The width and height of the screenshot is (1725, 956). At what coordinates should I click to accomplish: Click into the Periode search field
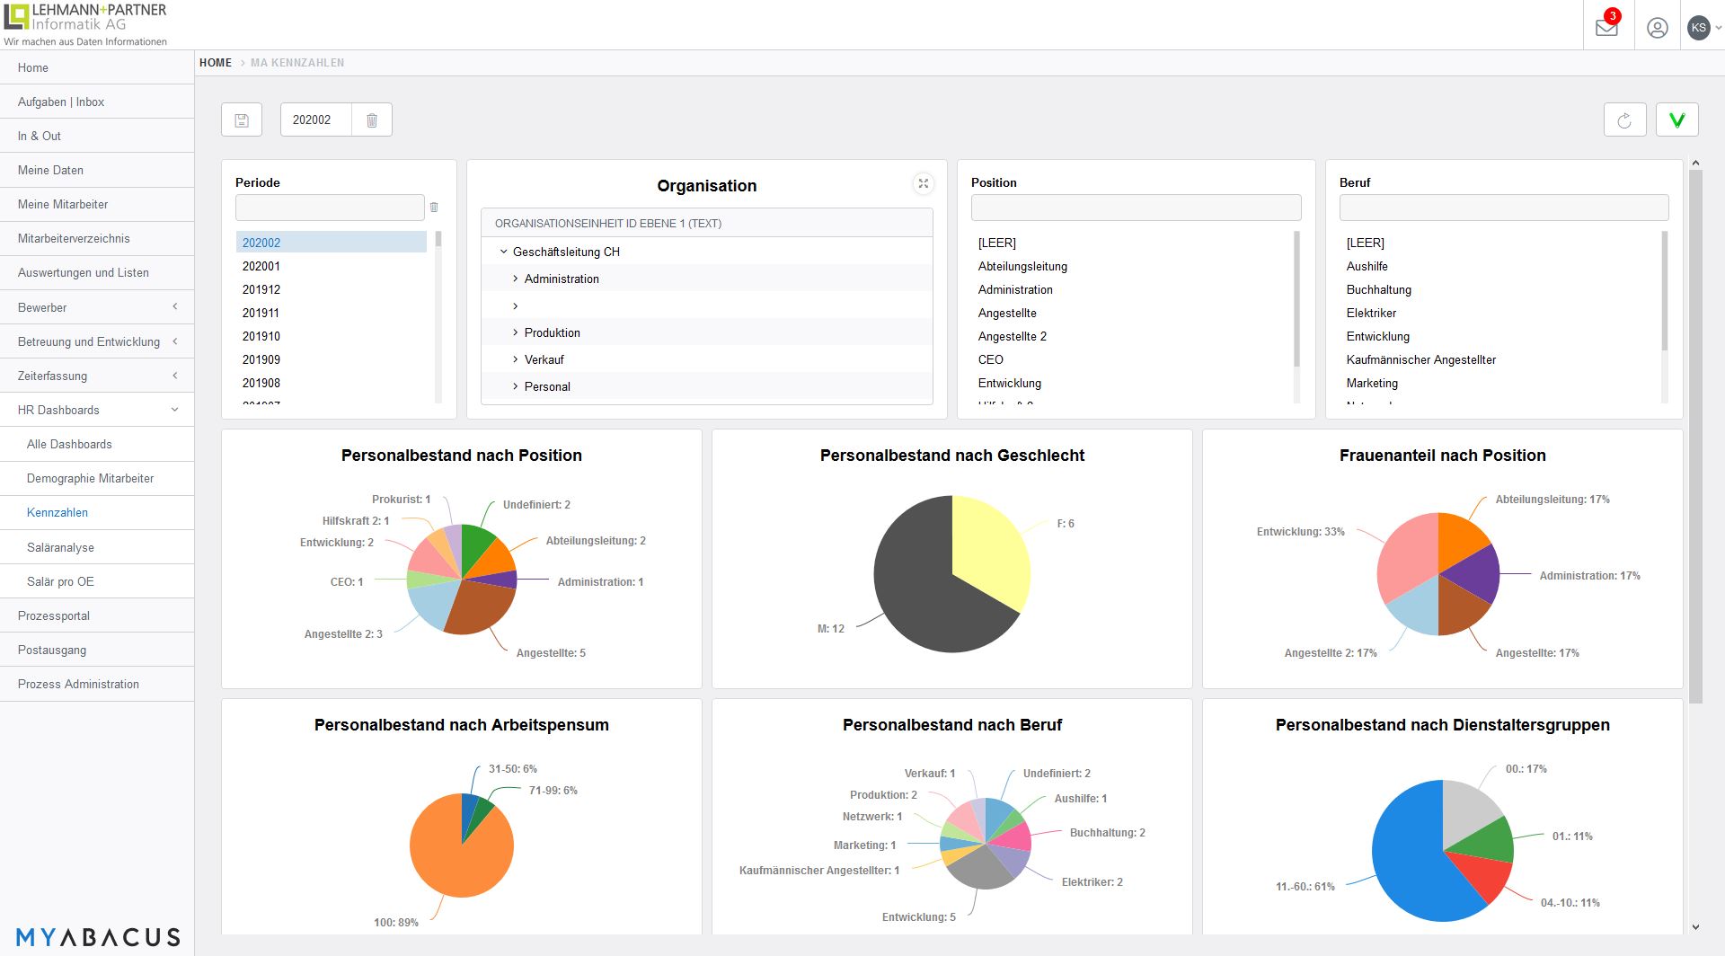(330, 208)
